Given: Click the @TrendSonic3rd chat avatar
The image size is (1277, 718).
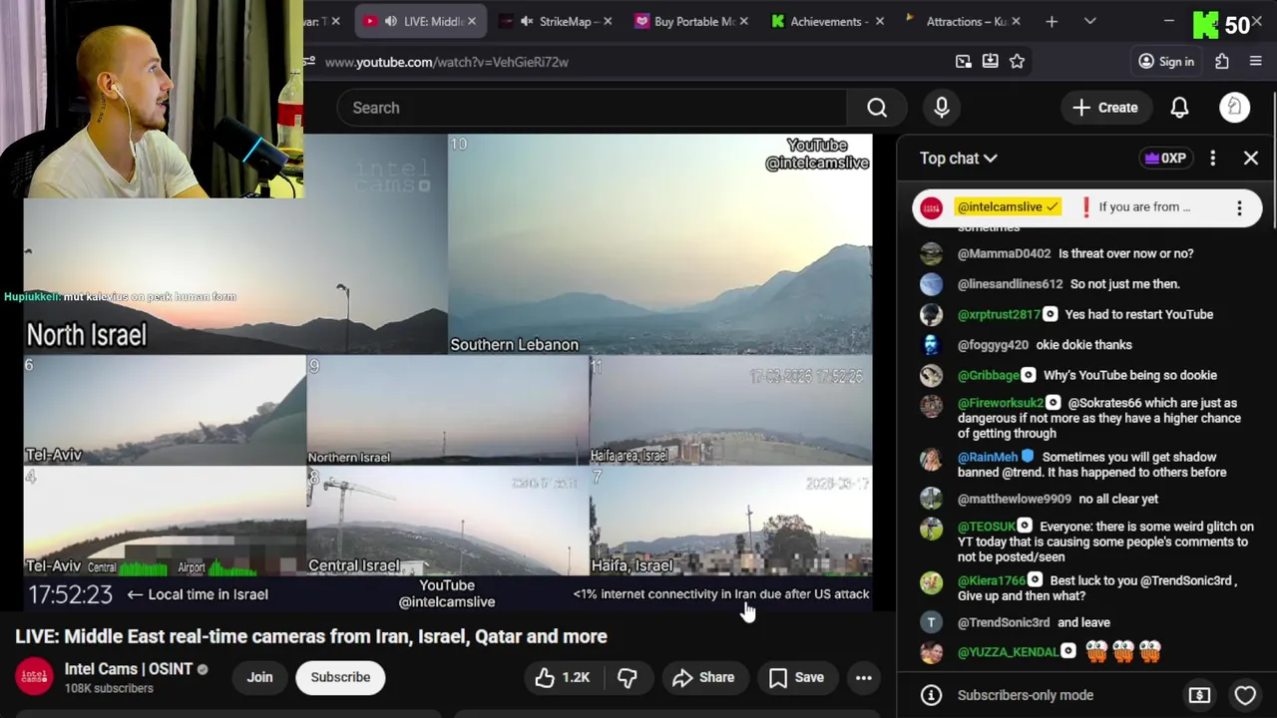Looking at the screenshot, I should pos(931,622).
